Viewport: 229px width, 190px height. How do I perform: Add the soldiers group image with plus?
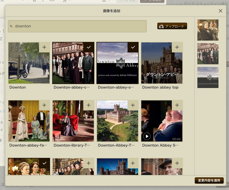88,163
